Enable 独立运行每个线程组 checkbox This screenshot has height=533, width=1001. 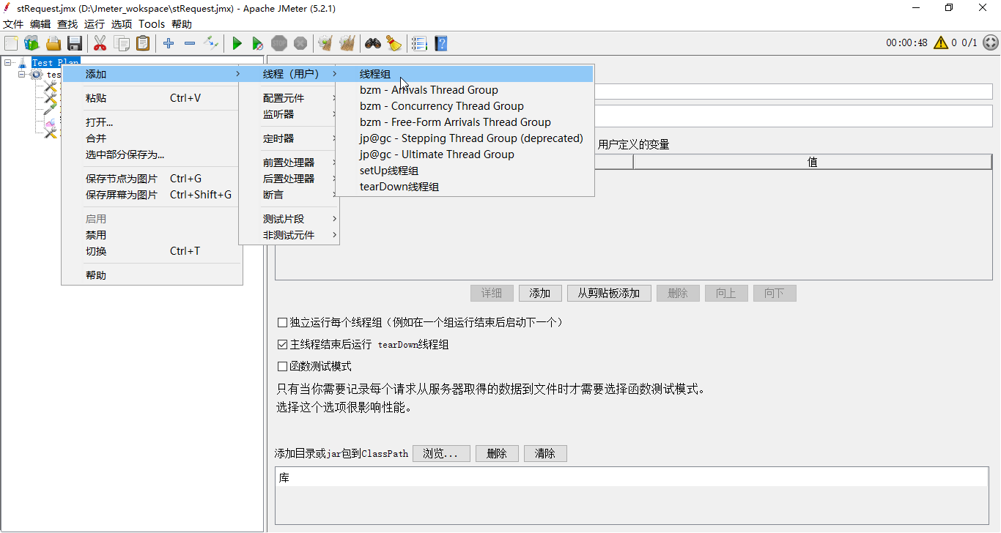coord(282,322)
